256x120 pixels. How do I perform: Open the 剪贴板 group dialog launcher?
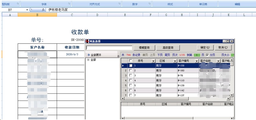click(18, 4)
